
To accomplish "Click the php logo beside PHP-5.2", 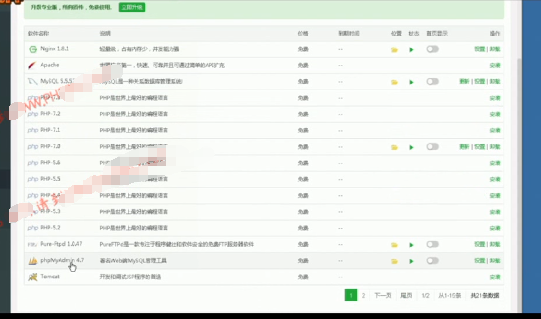I will pos(33,228).
